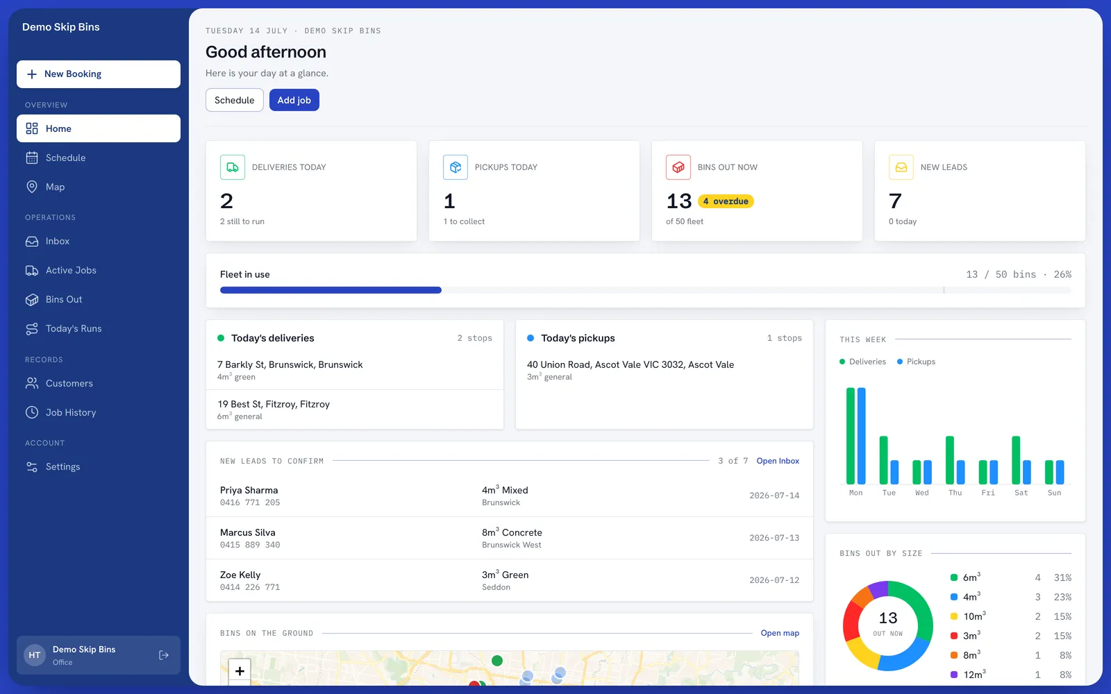Image resolution: width=1111 pixels, height=694 pixels.
Task: Select Today's Runs in the sidebar
Action: [99, 328]
